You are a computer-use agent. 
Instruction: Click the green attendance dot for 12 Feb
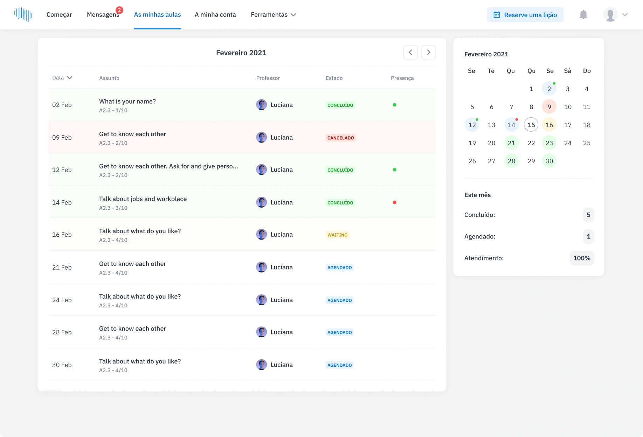click(x=394, y=170)
